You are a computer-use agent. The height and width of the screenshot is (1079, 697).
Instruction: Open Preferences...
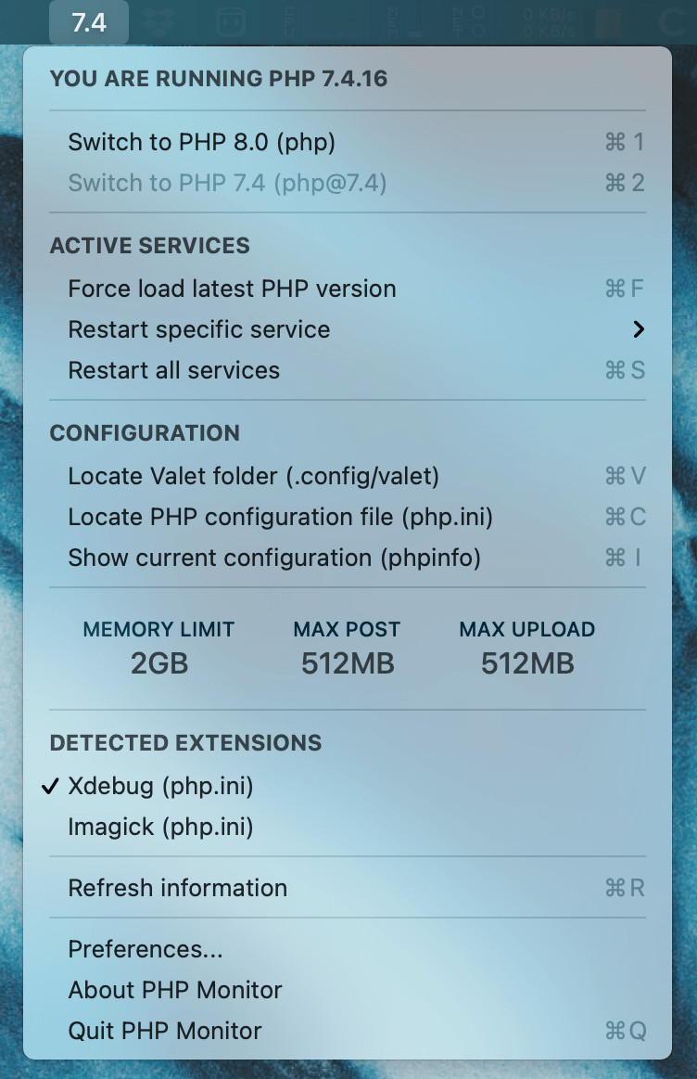pyautogui.click(x=348, y=950)
